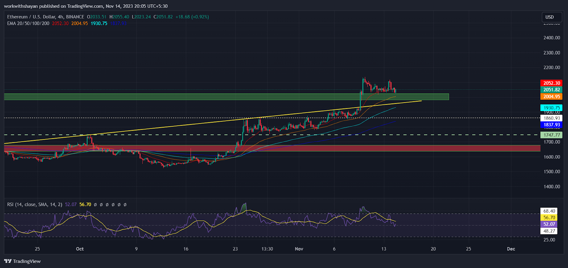Screen dimensions: 568x268
Task: Click the blue 1837.93 EMA price tag
Action: (551, 125)
